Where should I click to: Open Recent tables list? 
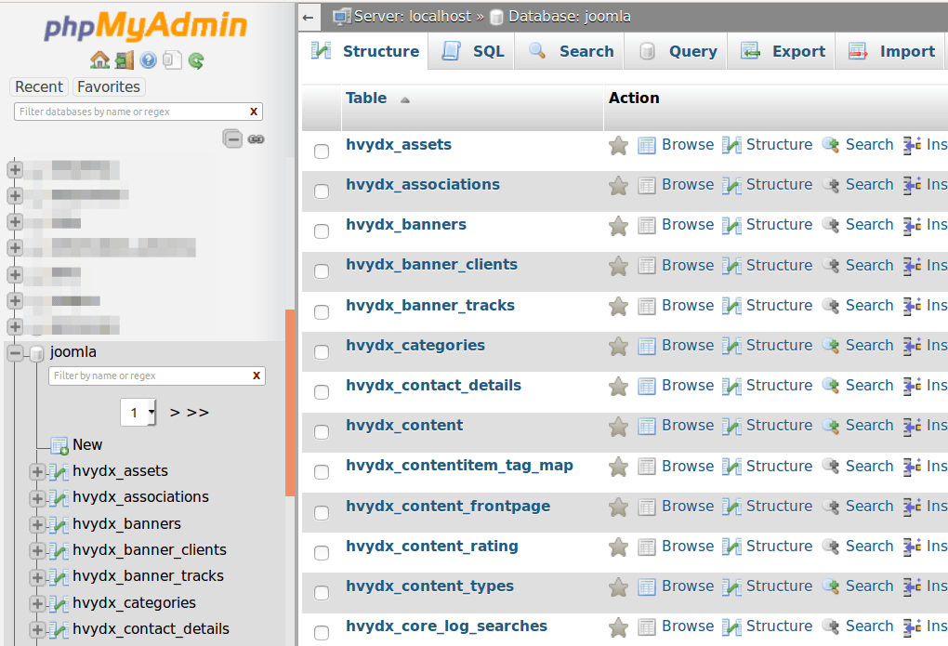tap(39, 87)
